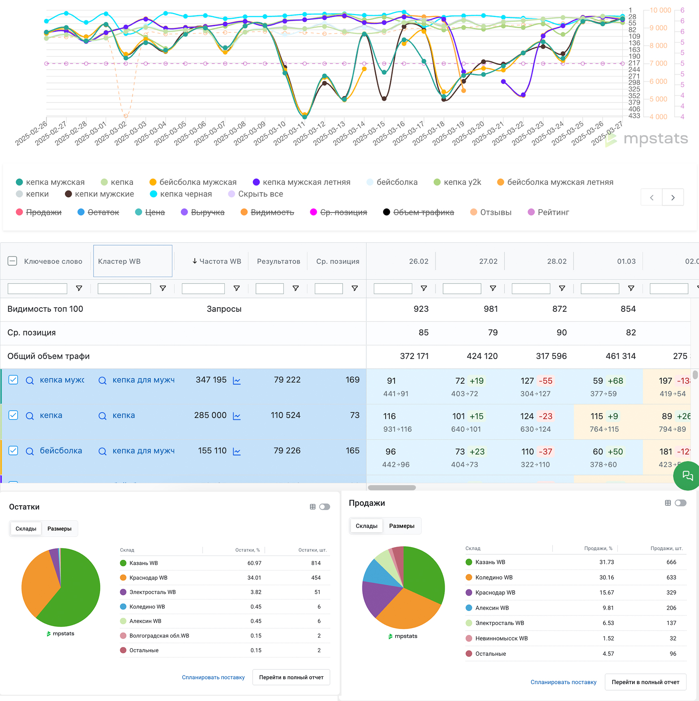
Task: Select Склады tab in Продажи
Action: coord(367,526)
